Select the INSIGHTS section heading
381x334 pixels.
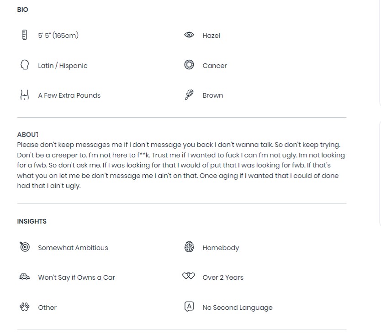[x=32, y=221]
